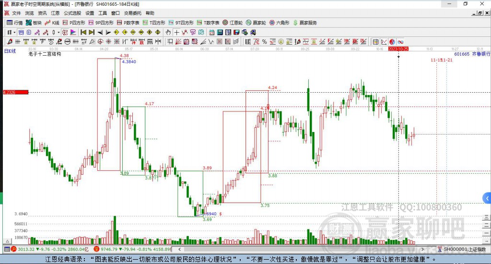Viewport: 491px width, 264px height.
Task: Expand the dropdown arrow beside the 0 button
Action: pos(58,32)
